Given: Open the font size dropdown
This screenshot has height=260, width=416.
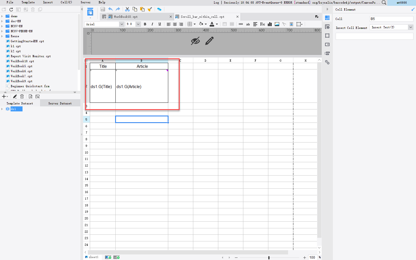Looking at the screenshot, I should pos(138,24).
